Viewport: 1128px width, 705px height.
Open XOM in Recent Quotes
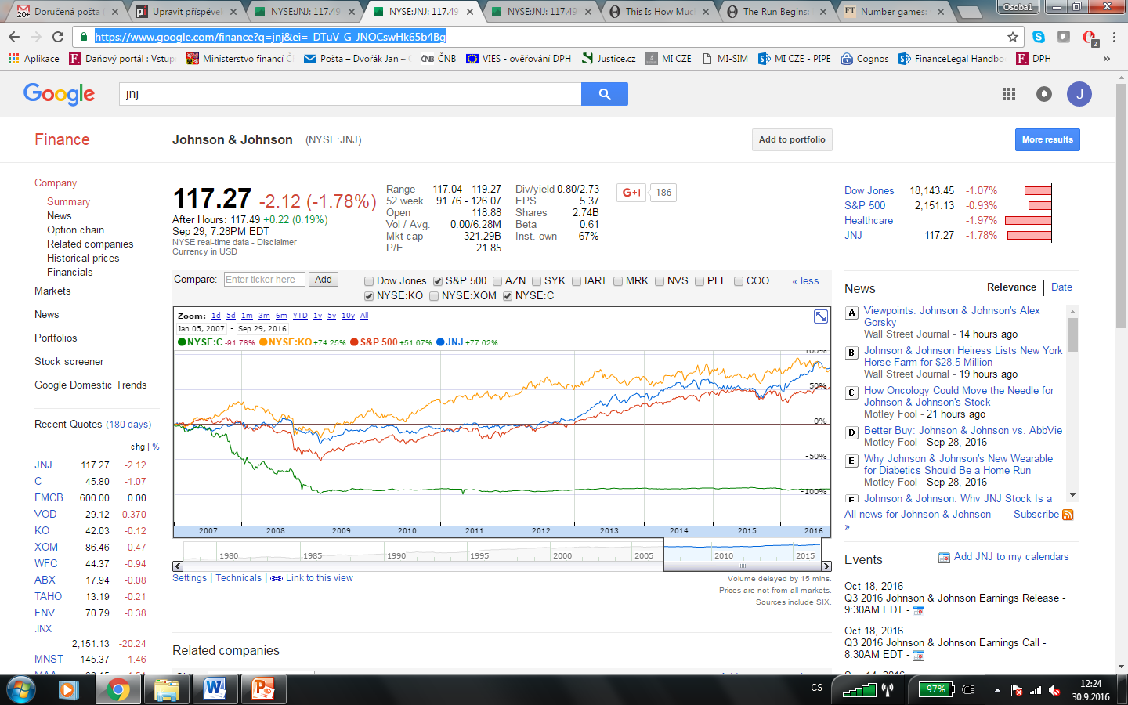click(46, 548)
